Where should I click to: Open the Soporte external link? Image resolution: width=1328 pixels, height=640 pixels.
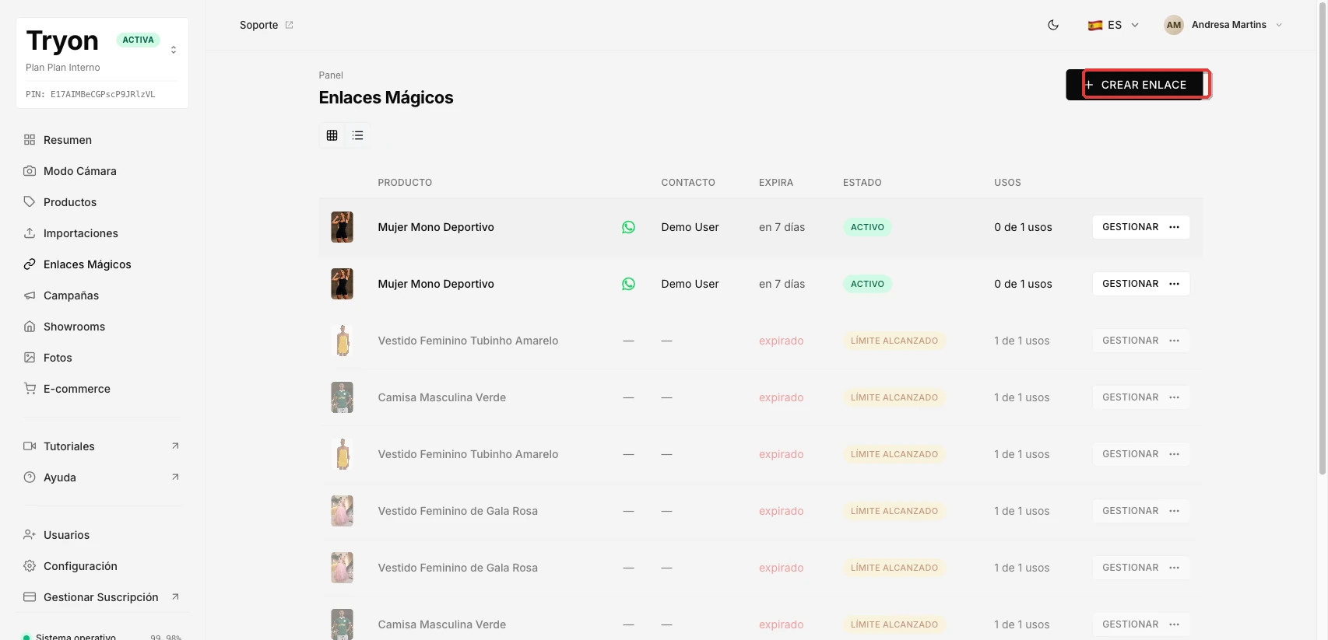click(266, 25)
